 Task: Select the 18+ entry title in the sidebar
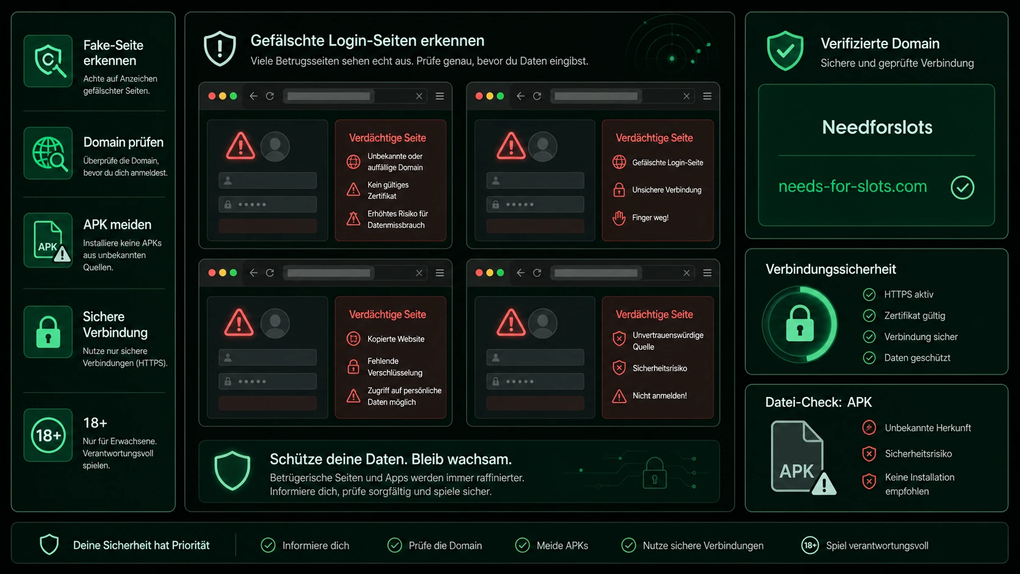(x=95, y=423)
